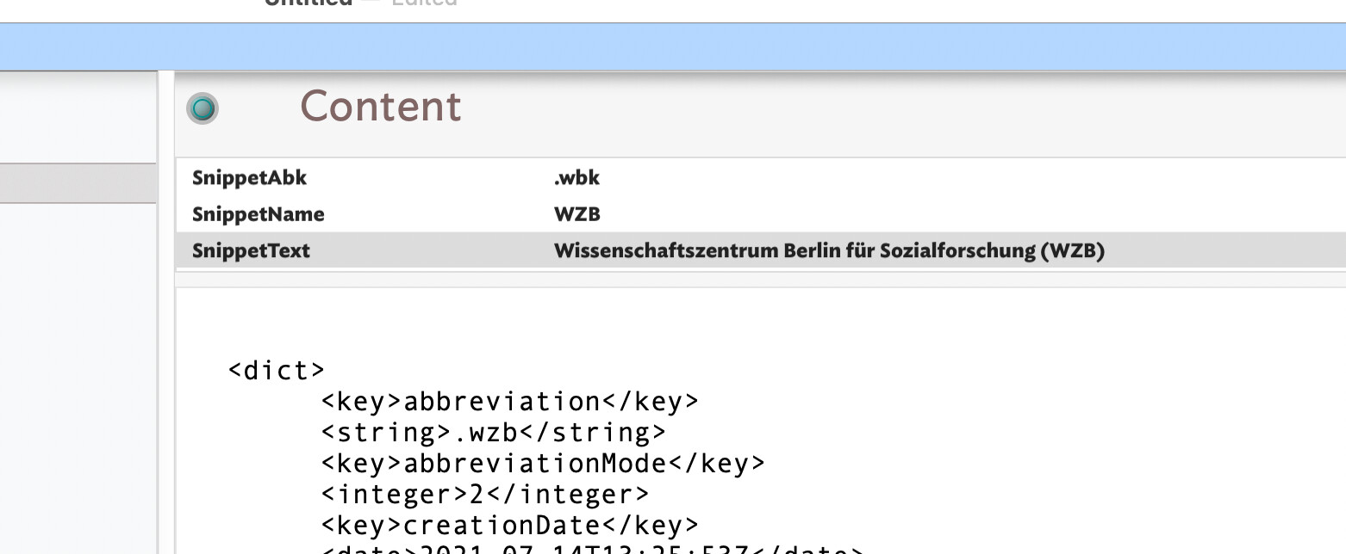Click the .wzb string line
1346x554 pixels.
pyautogui.click(x=493, y=432)
